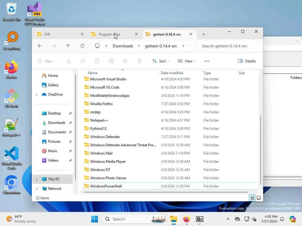Screen dimensions: 302x226
Task: Switch to the Program Files tab
Action: (x=115, y=34)
